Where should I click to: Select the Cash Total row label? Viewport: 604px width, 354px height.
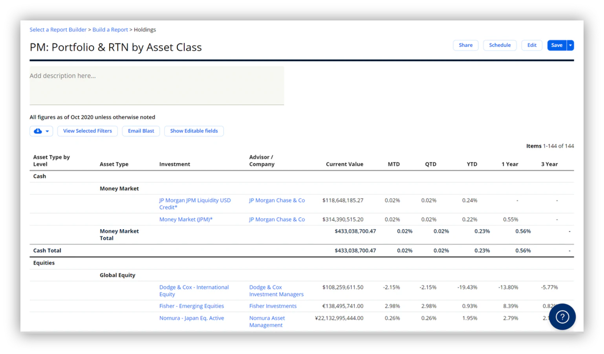(x=47, y=251)
